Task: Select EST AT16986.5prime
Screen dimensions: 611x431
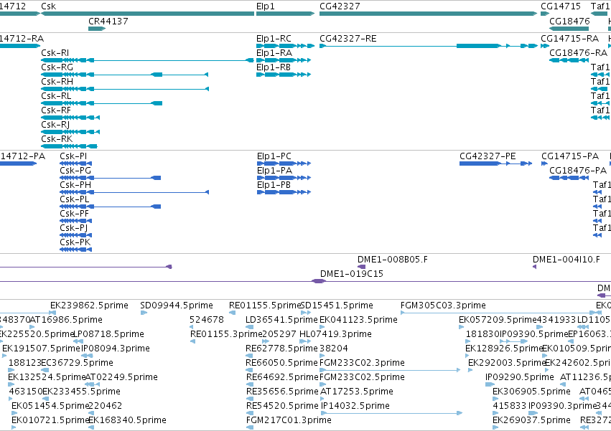Action: click(66, 320)
